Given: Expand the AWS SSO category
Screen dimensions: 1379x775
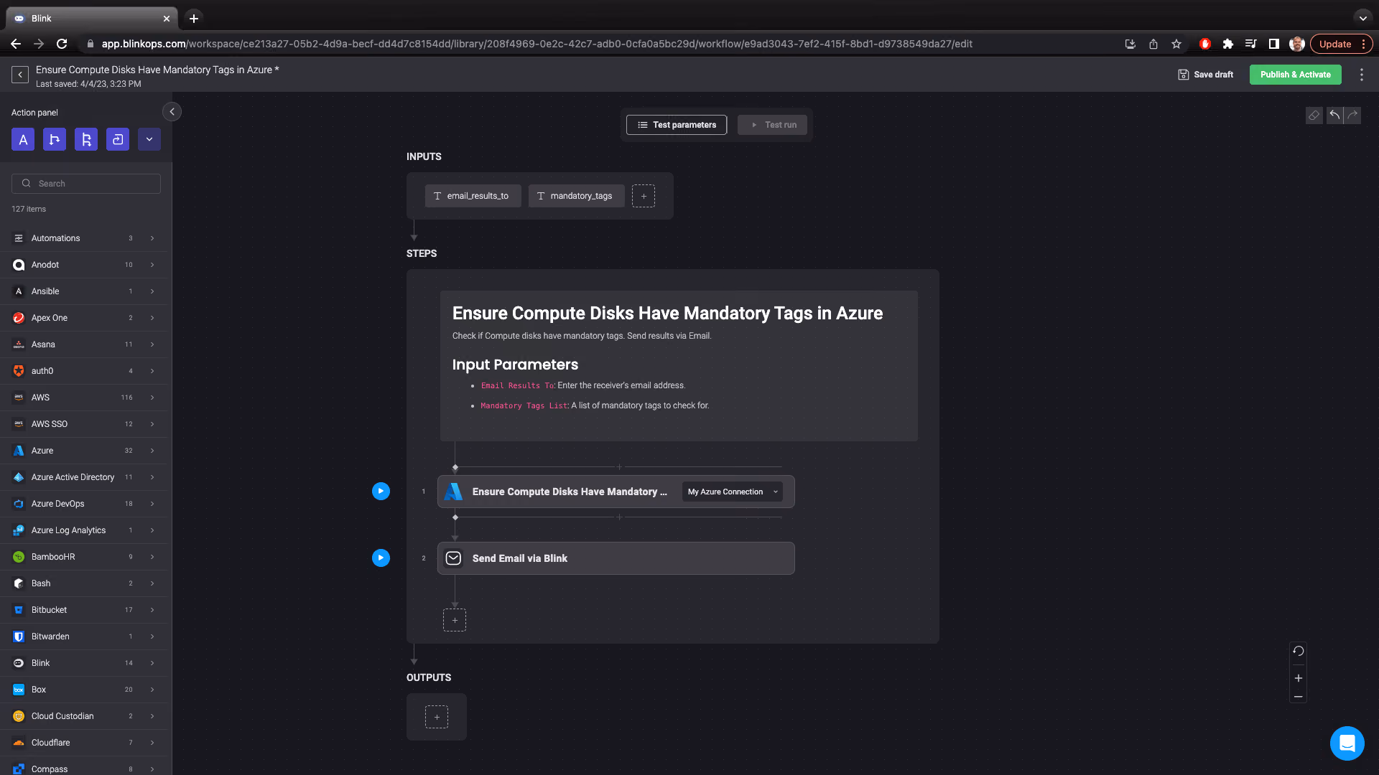Looking at the screenshot, I should pyautogui.click(x=83, y=424).
